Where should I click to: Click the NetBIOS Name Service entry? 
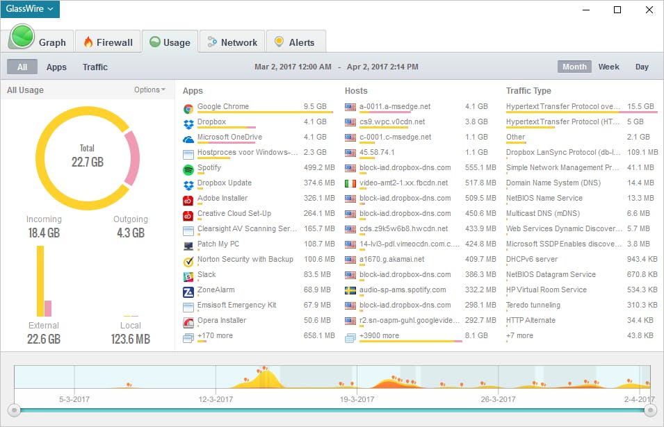pos(544,198)
